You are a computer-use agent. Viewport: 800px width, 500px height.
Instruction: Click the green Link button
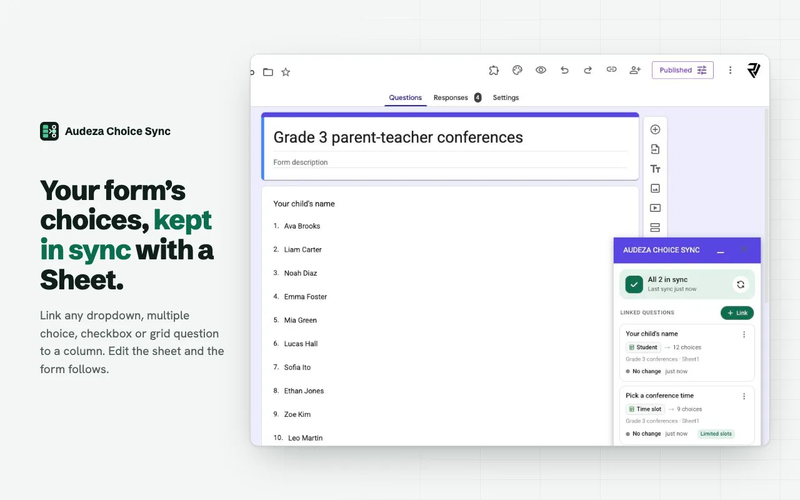(x=737, y=312)
